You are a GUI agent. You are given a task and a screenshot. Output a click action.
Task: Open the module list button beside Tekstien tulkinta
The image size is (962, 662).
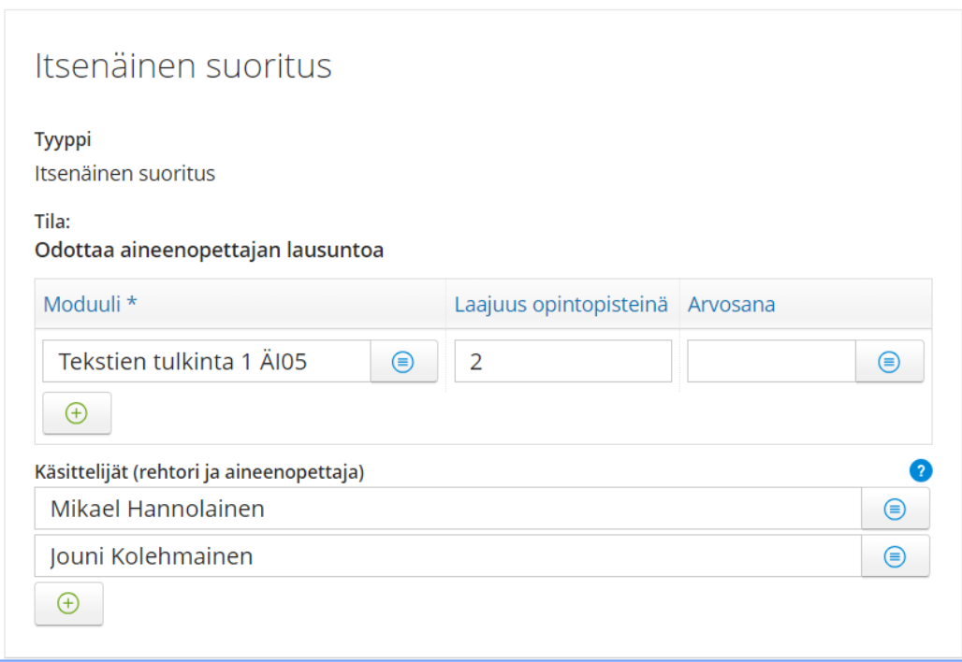click(403, 362)
